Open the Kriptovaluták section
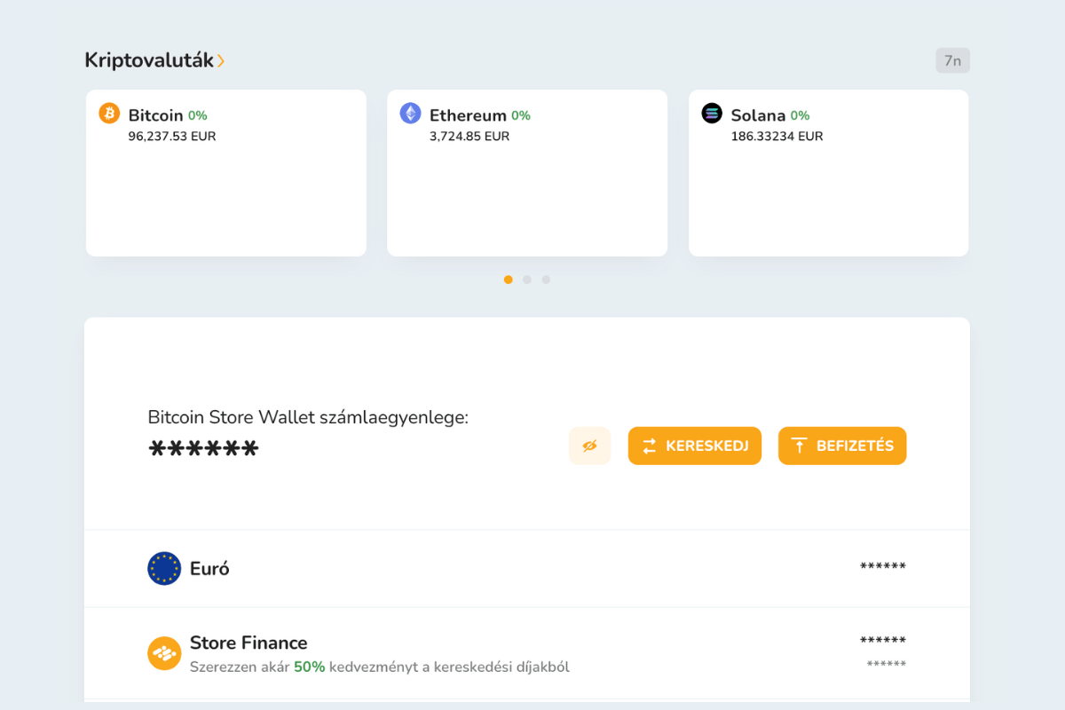The image size is (1065, 710). pos(151,60)
